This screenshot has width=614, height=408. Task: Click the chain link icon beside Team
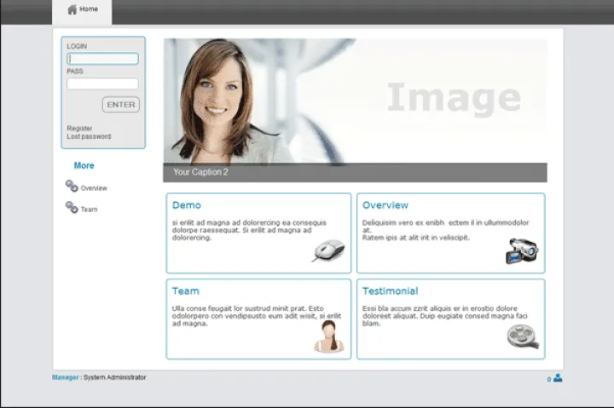[72, 208]
